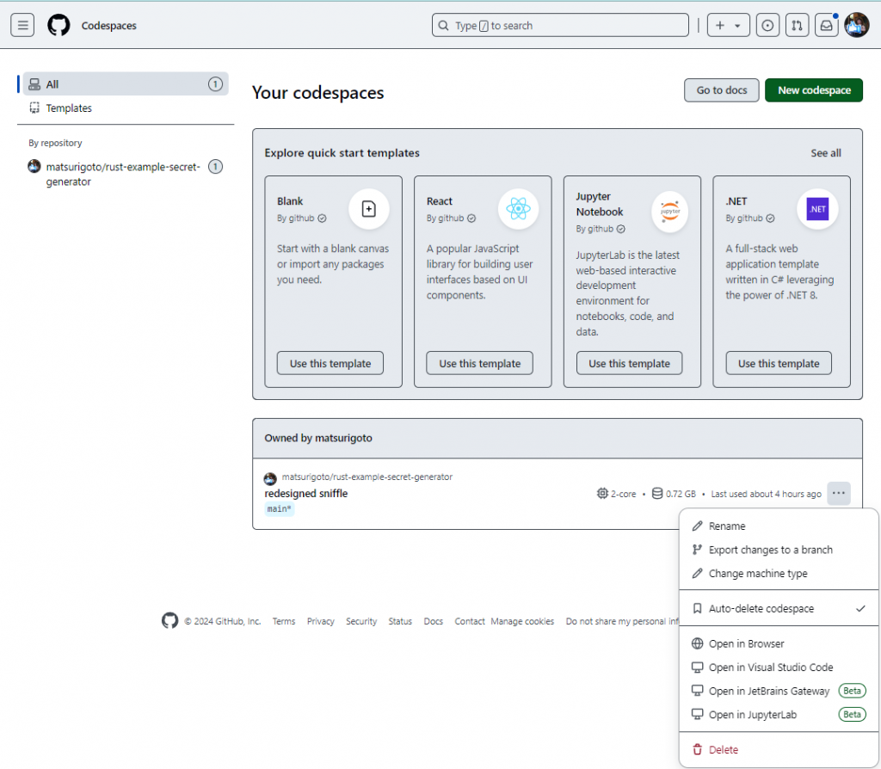The height and width of the screenshot is (769, 881).
Task: Focus the Type / to search field
Action: pos(560,25)
